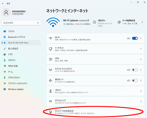The width and height of the screenshot is (147, 118).
Task: Click the back arrow icon
Action: pos(3,4)
